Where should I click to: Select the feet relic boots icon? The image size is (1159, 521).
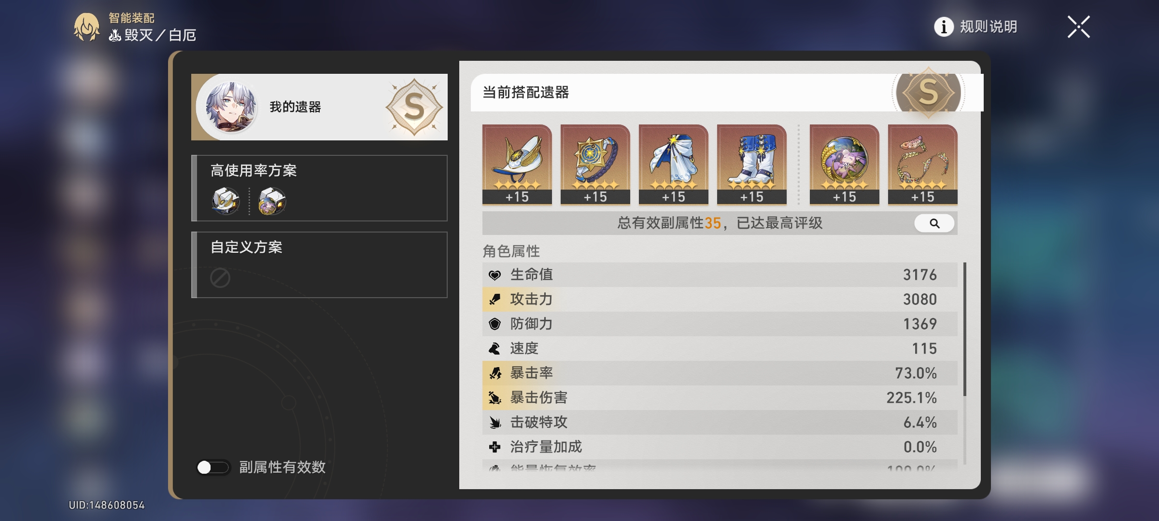click(x=751, y=165)
